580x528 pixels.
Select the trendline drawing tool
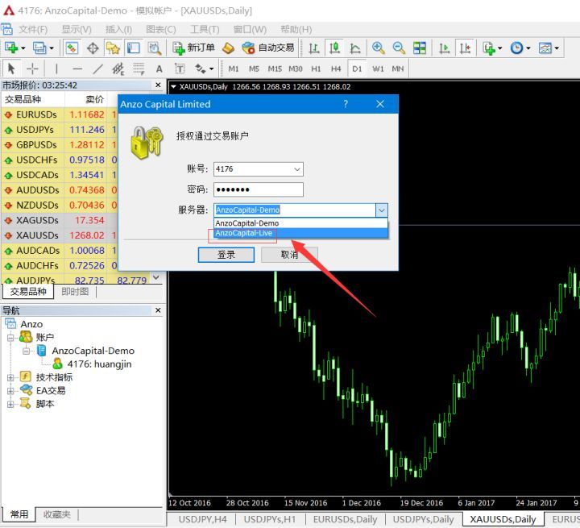coord(97,69)
